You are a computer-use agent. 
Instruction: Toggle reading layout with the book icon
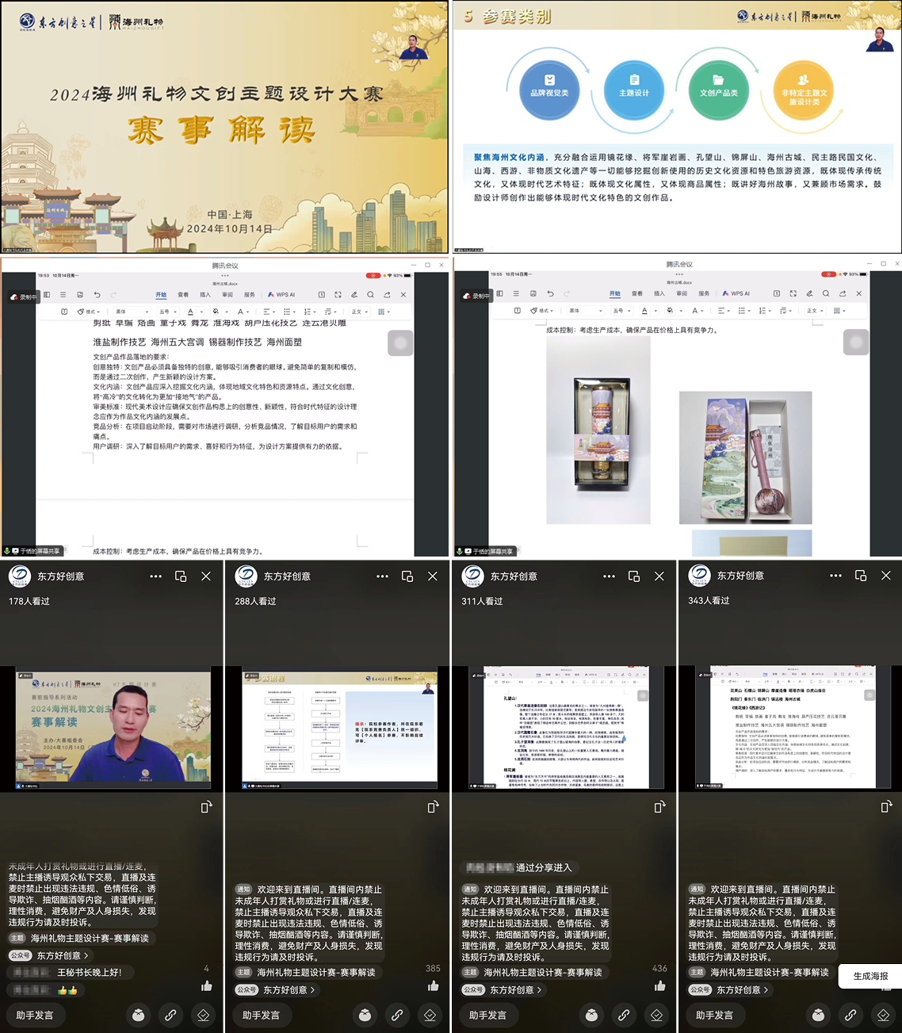pyautogui.click(x=63, y=310)
